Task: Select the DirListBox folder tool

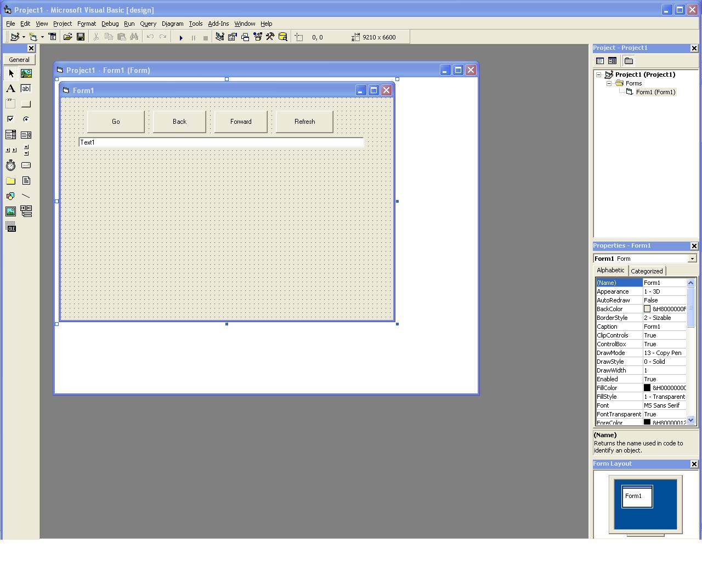Action: click(10, 181)
